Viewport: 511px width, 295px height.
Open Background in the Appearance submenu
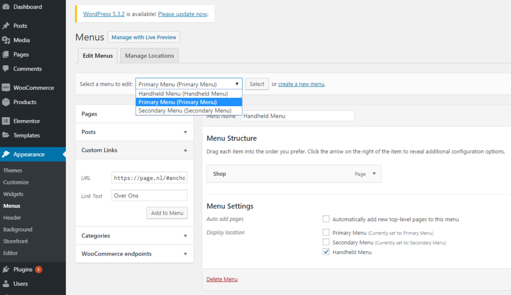point(17,229)
